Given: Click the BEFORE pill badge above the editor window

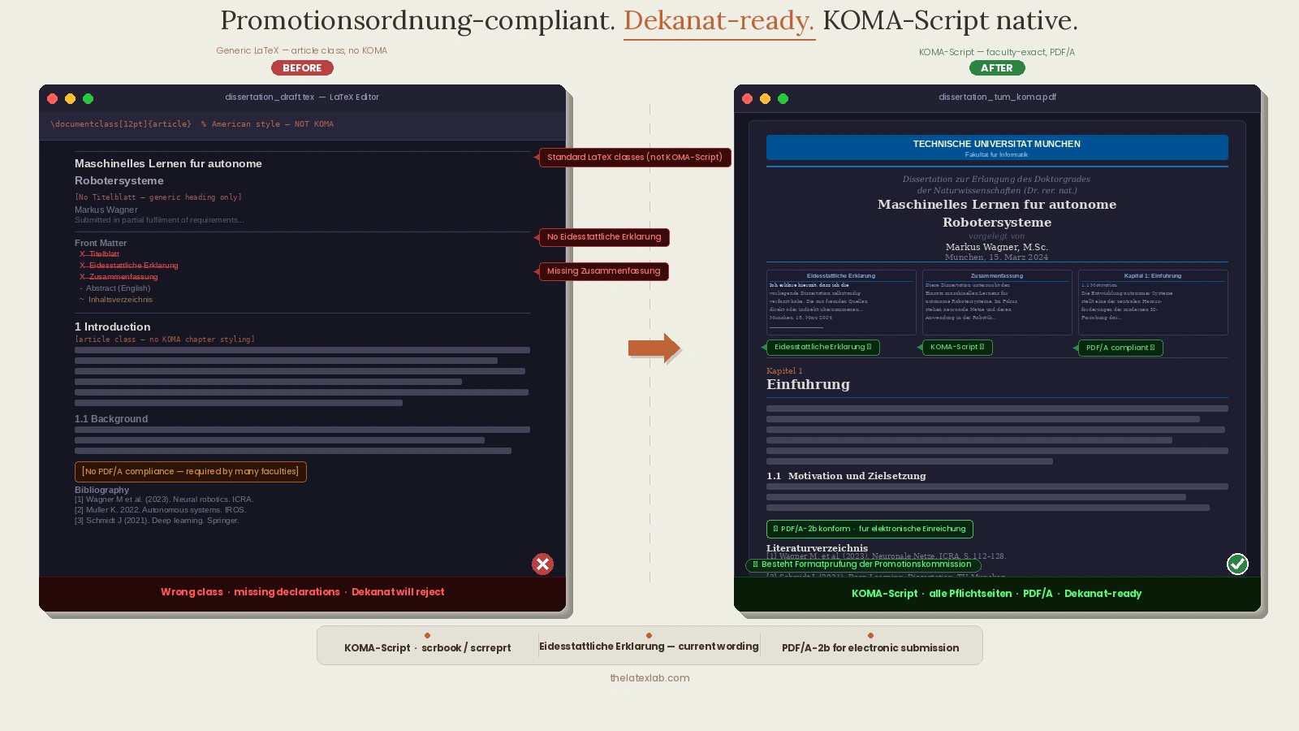Looking at the screenshot, I should [301, 67].
